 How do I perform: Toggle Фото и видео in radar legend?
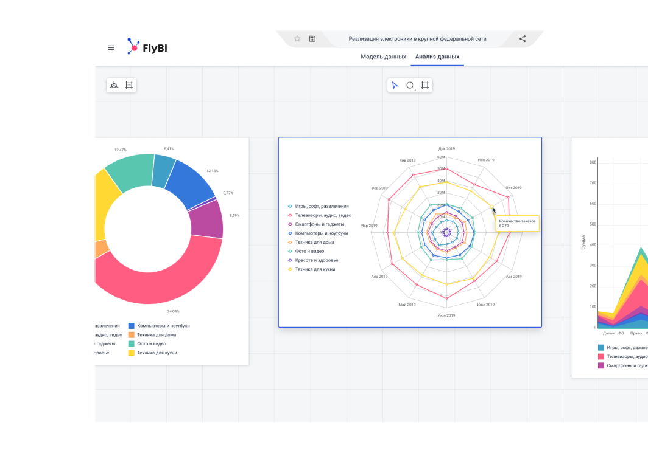[x=306, y=251]
